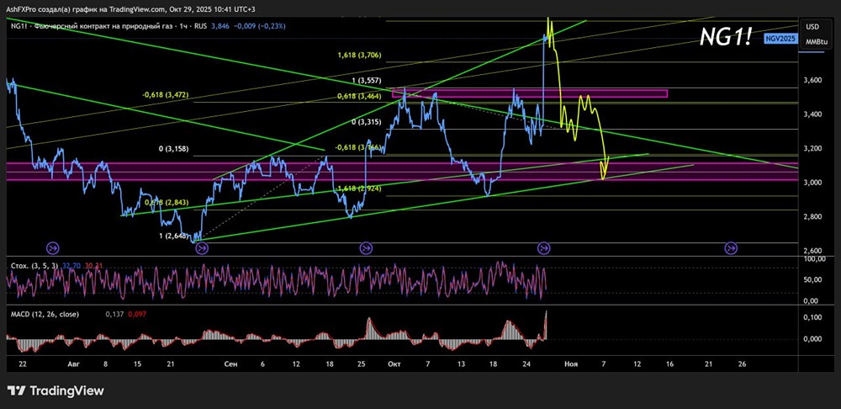The width and height of the screenshot is (841, 409).
Task: Click the 25 date on time axis
Action: [362, 364]
